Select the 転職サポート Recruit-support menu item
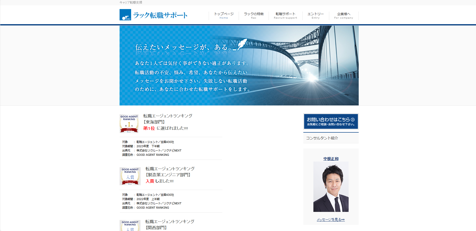Viewport: 476px width, 231px height. pos(285,15)
